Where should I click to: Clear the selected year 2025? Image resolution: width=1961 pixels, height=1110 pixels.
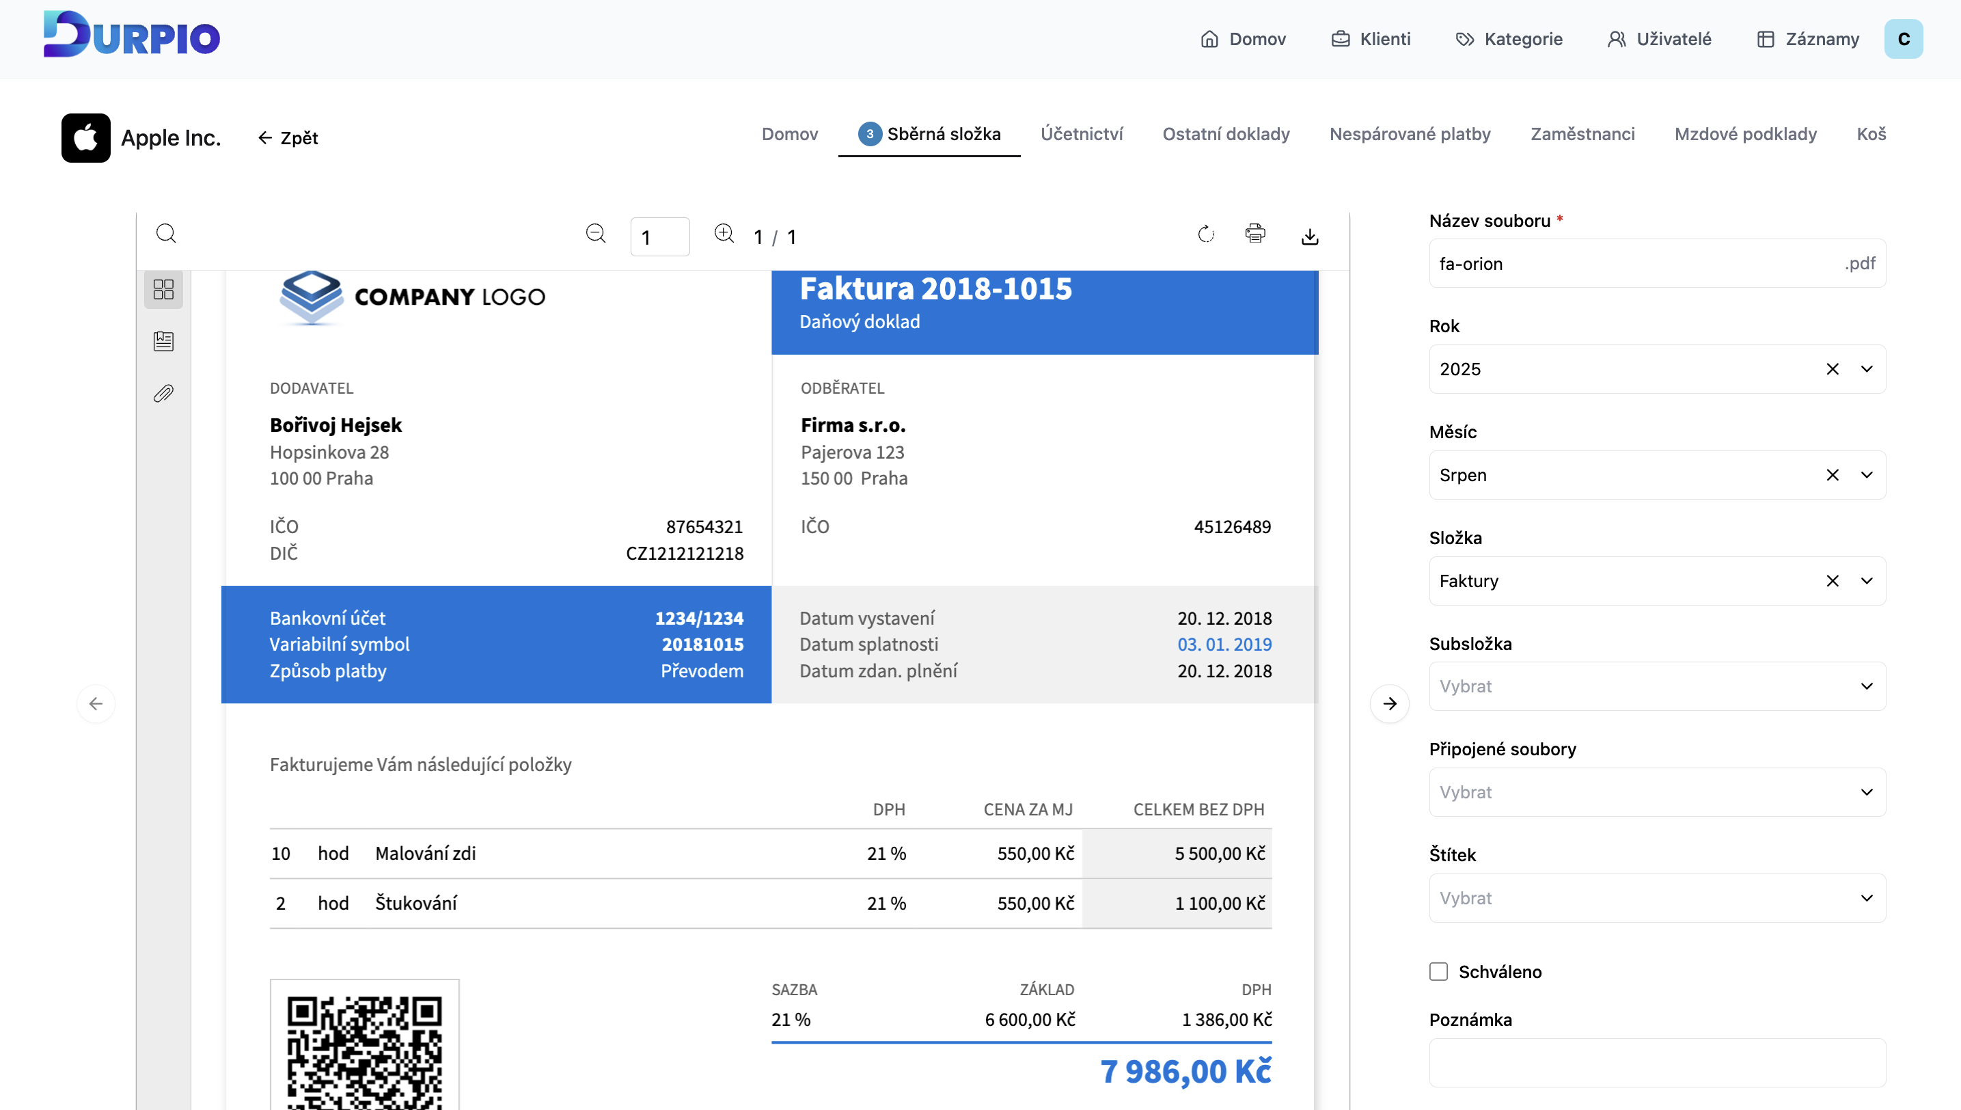[x=1832, y=368]
